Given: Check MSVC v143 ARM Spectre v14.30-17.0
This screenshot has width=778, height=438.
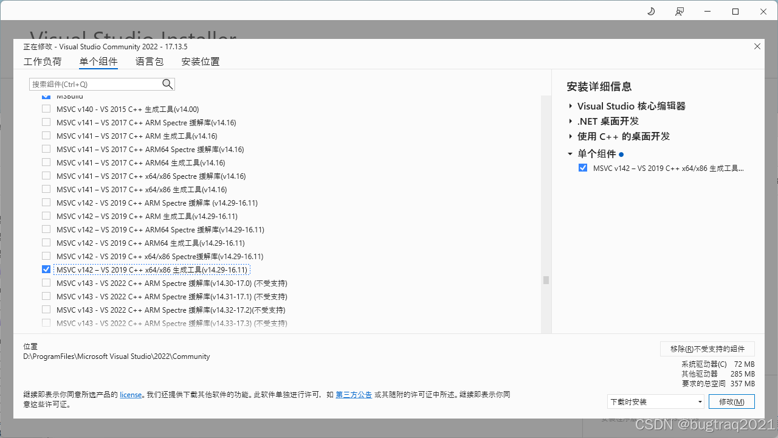Looking at the screenshot, I should pos(46,283).
